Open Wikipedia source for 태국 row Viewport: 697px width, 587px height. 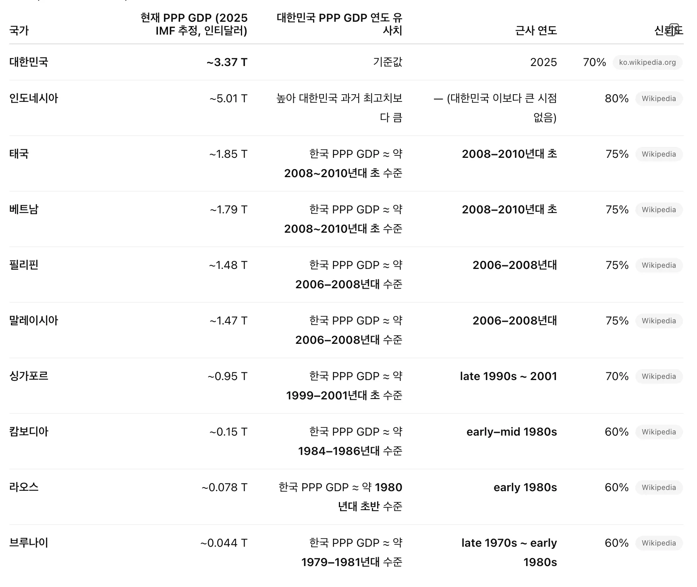click(658, 154)
